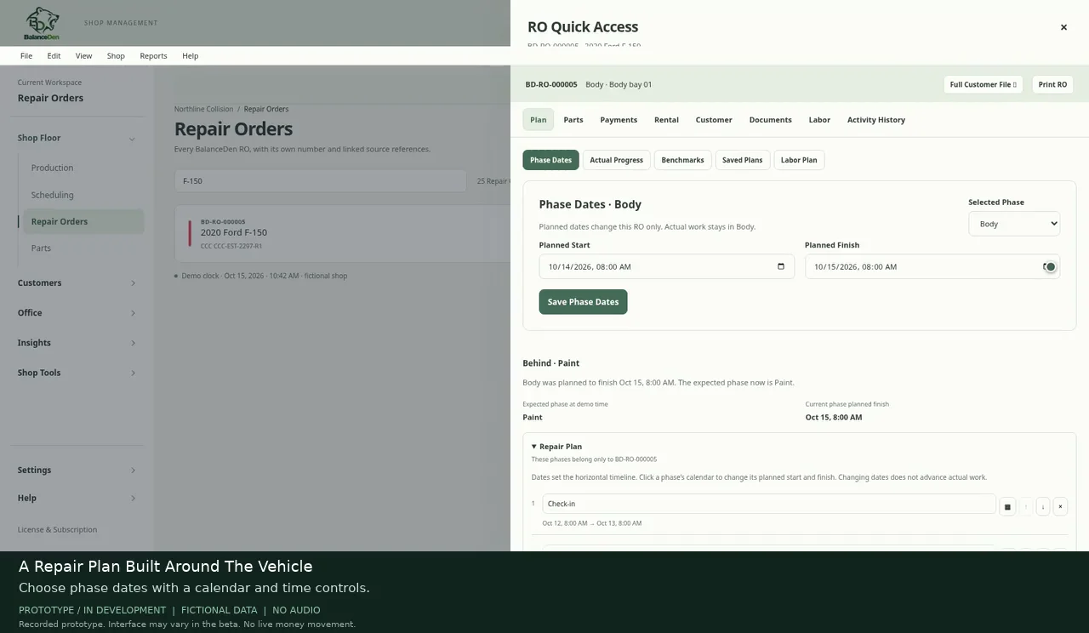The width and height of the screenshot is (1089, 633).
Task: Click the Check-in phase name field
Action: [x=769, y=504]
